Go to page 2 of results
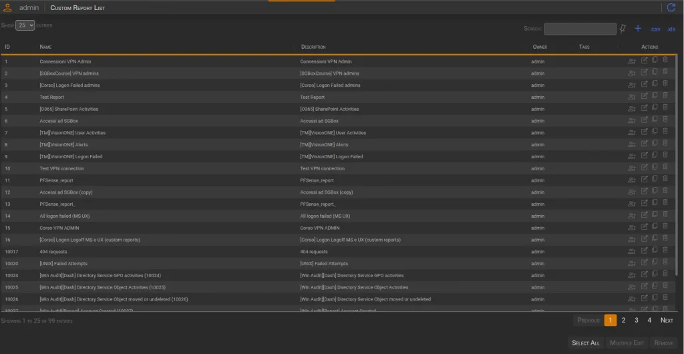 623,321
